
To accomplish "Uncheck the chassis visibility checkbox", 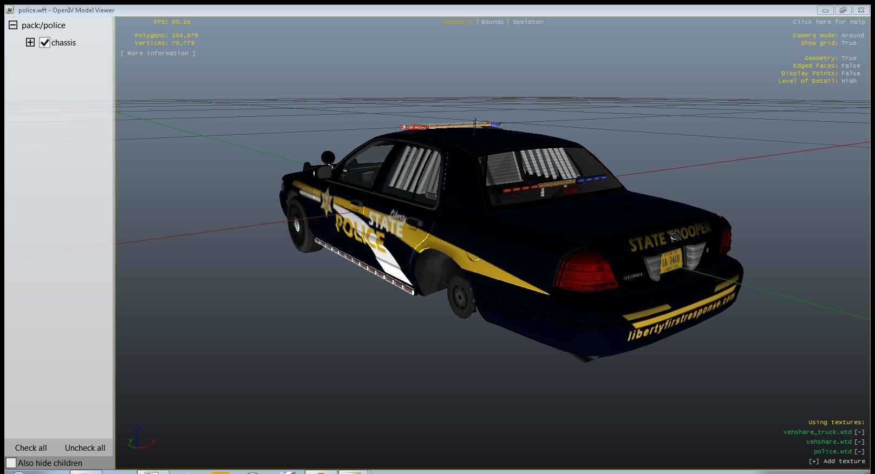I will click(x=45, y=43).
